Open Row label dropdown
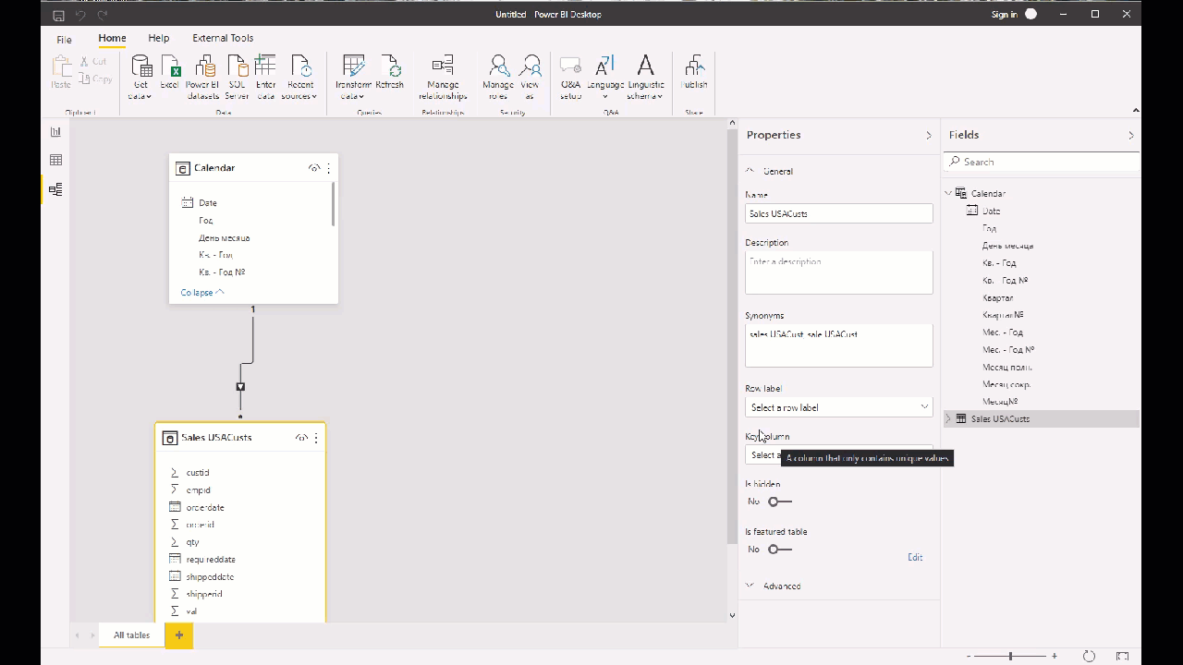Image resolution: width=1183 pixels, height=665 pixels. 838,407
